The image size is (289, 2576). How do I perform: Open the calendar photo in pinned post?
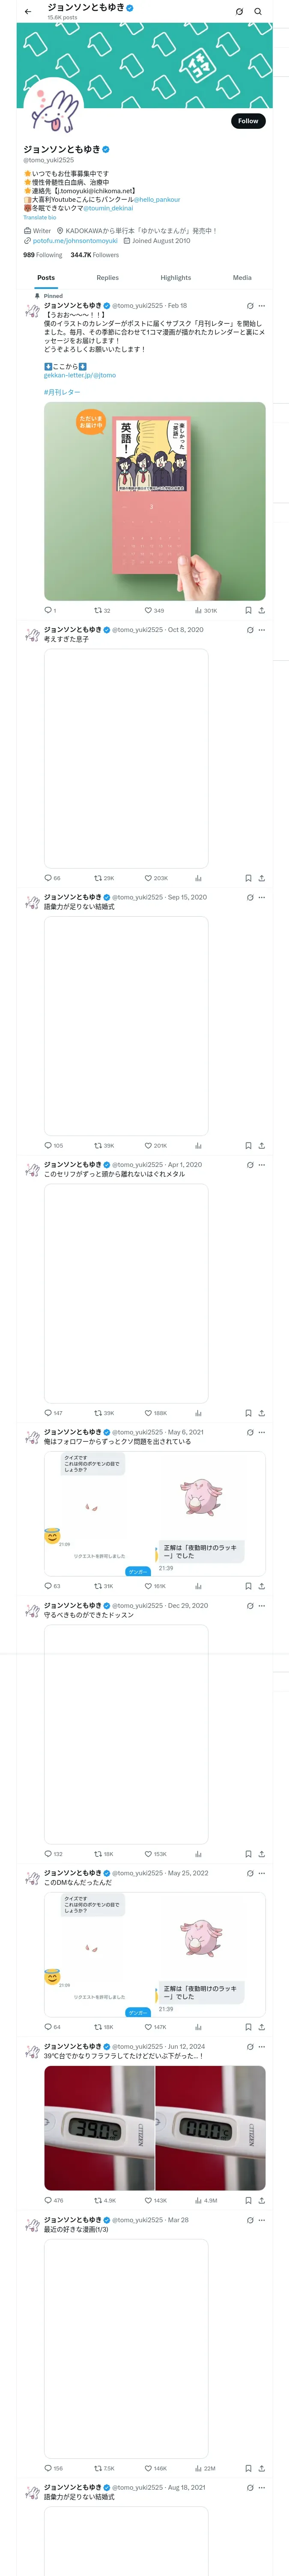pyautogui.click(x=155, y=500)
